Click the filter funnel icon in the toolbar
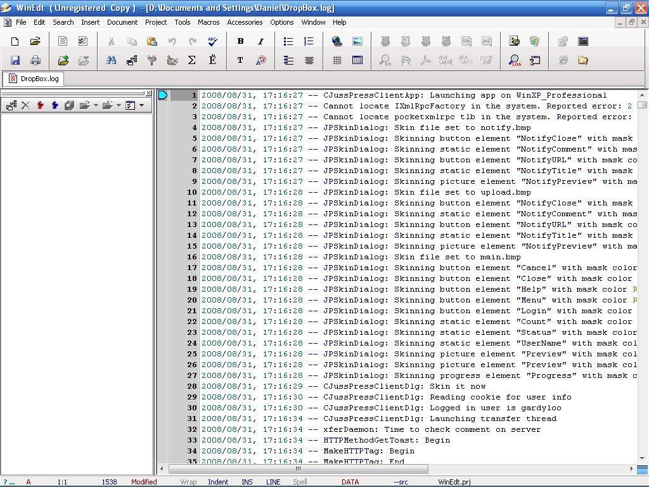The height and width of the screenshot is (487, 649). pos(152,60)
